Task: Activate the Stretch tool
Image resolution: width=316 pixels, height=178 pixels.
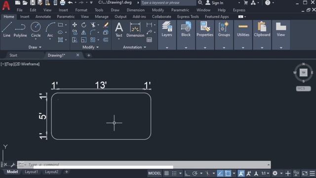Action: coord(75,40)
